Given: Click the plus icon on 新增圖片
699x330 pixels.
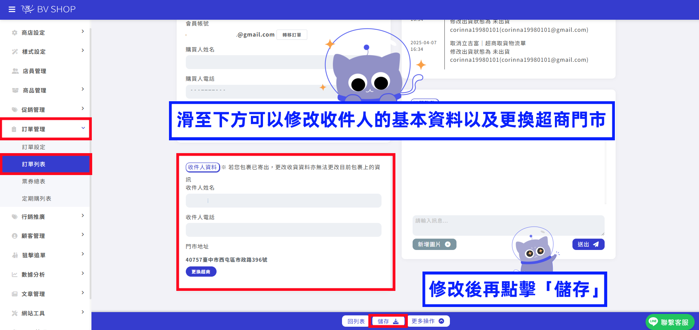Looking at the screenshot, I should pos(448,244).
